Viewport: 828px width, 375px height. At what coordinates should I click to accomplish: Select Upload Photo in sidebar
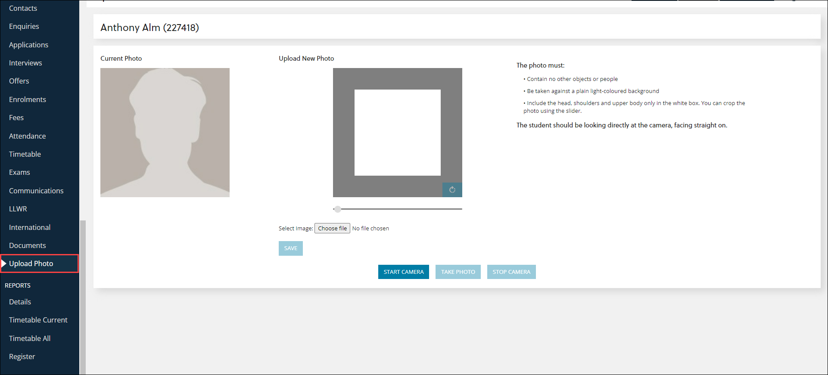tap(31, 263)
